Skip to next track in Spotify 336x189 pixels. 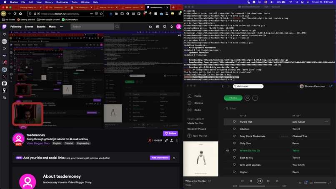pyautogui.click(x=268, y=181)
